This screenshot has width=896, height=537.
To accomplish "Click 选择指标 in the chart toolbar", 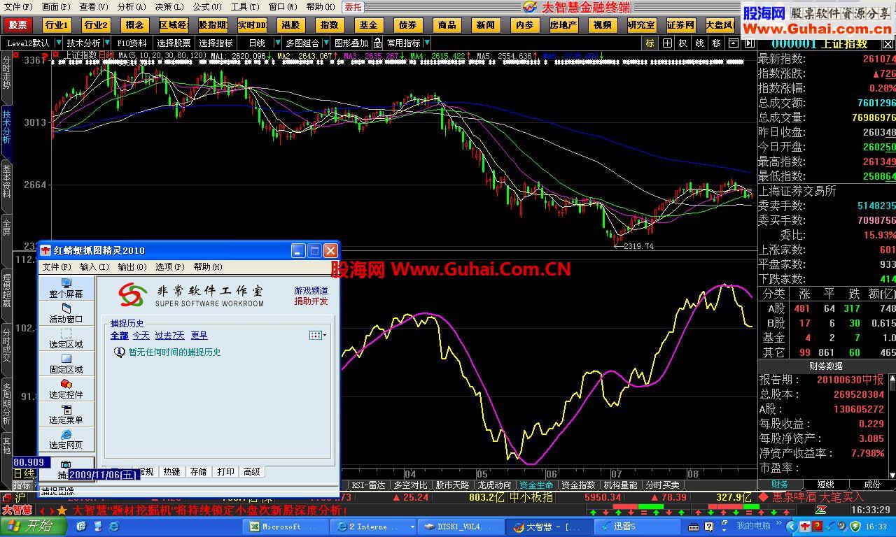I will (x=216, y=43).
